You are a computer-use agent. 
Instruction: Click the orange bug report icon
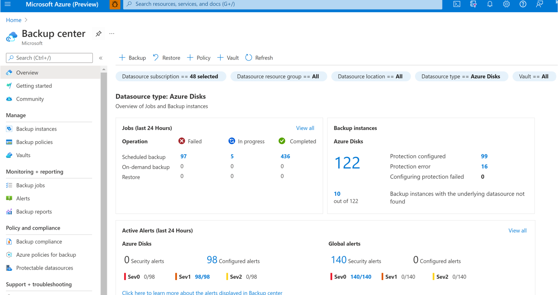(x=115, y=4)
